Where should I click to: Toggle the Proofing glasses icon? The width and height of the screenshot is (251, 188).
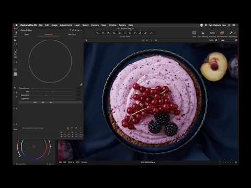[212, 33]
